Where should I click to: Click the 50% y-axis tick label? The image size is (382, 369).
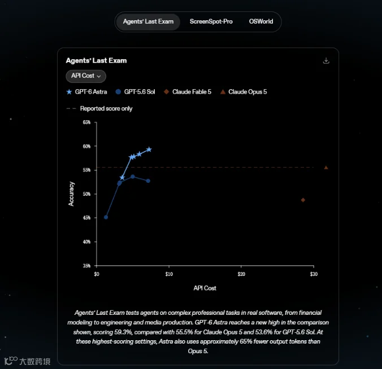[x=86, y=194]
